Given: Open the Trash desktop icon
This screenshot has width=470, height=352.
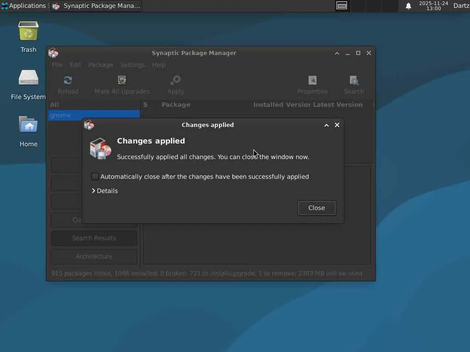Looking at the screenshot, I should point(28,31).
